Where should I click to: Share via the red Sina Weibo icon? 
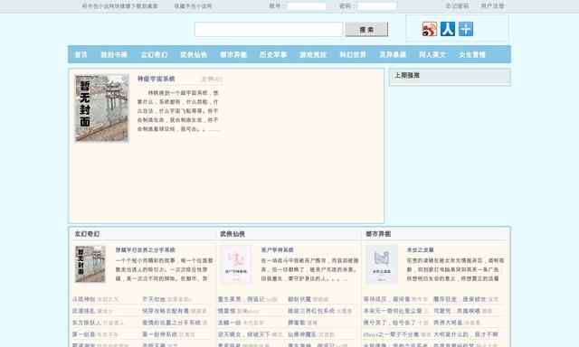tap(429, 29)
